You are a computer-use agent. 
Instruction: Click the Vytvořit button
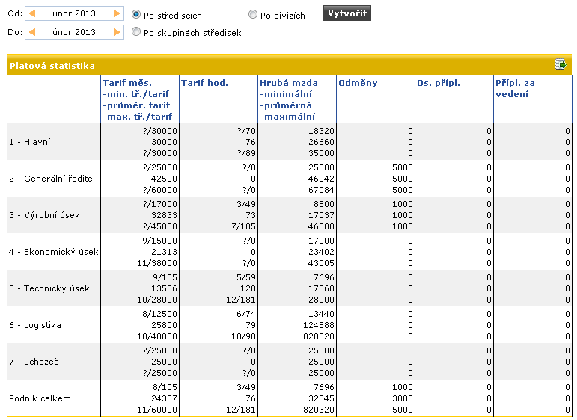coord(347,13)
